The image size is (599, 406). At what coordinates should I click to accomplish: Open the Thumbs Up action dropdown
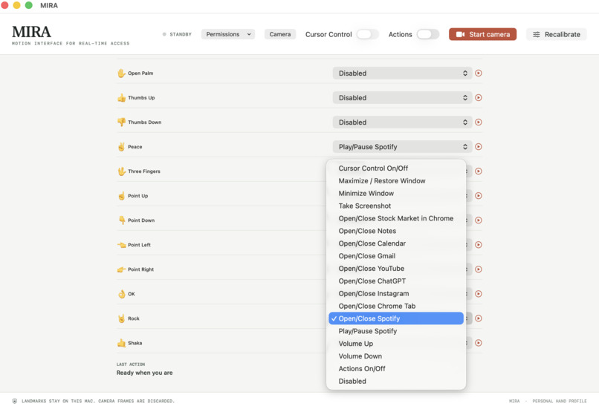pos(402,98)
